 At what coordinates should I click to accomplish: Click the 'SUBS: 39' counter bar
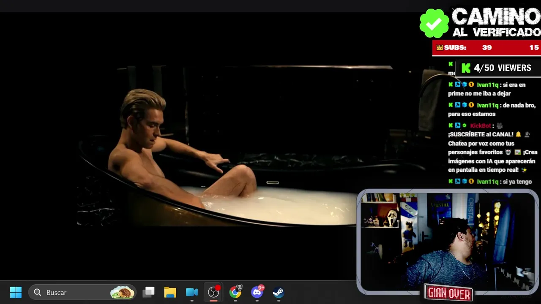(486, 48)
